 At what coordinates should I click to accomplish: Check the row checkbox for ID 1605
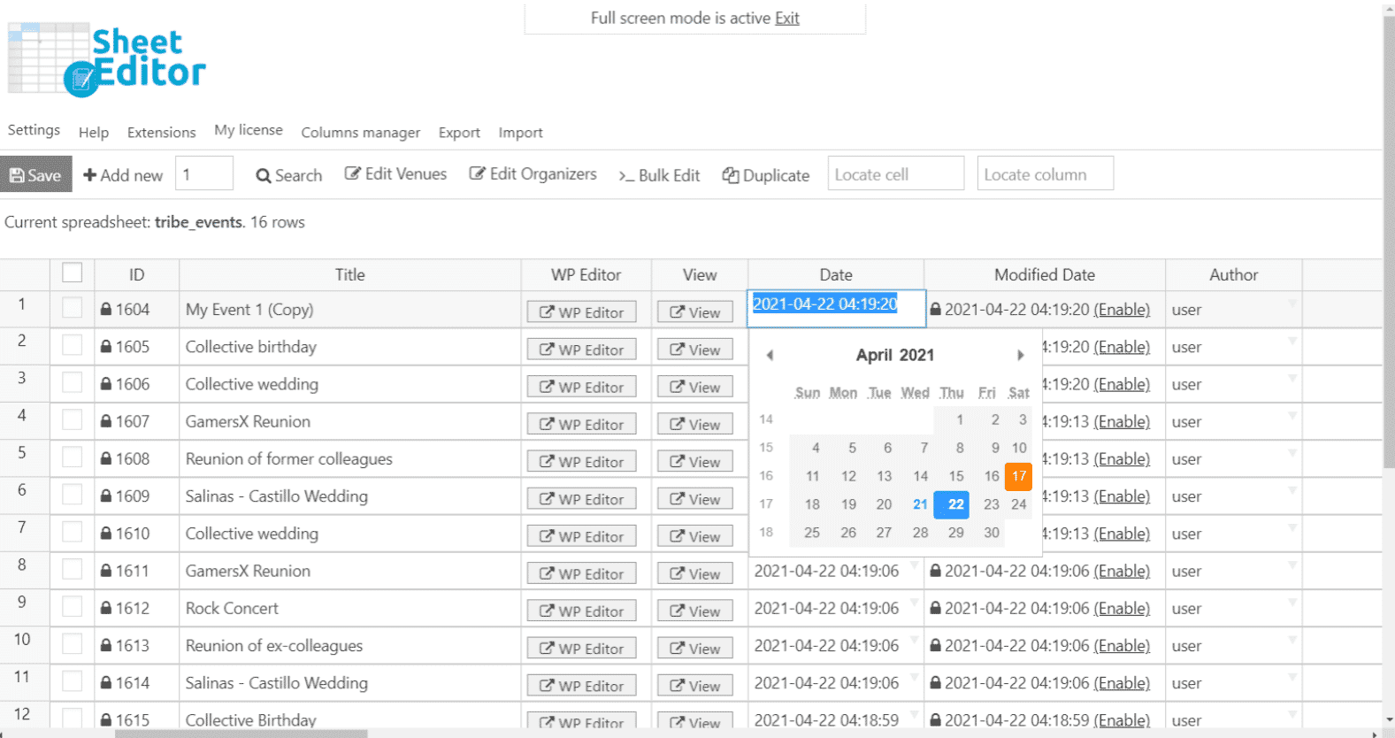click(x=73, y=345)
